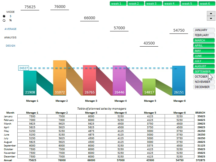Toggle the week 6 button

207,4
